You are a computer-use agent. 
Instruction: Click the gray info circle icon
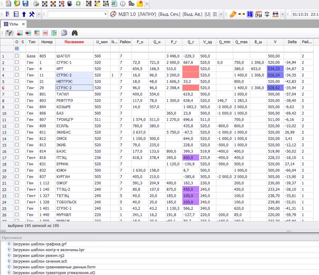tap(123, 3)
